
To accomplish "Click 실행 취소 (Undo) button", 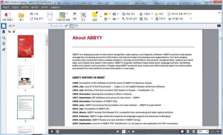I will coord(56,26).
